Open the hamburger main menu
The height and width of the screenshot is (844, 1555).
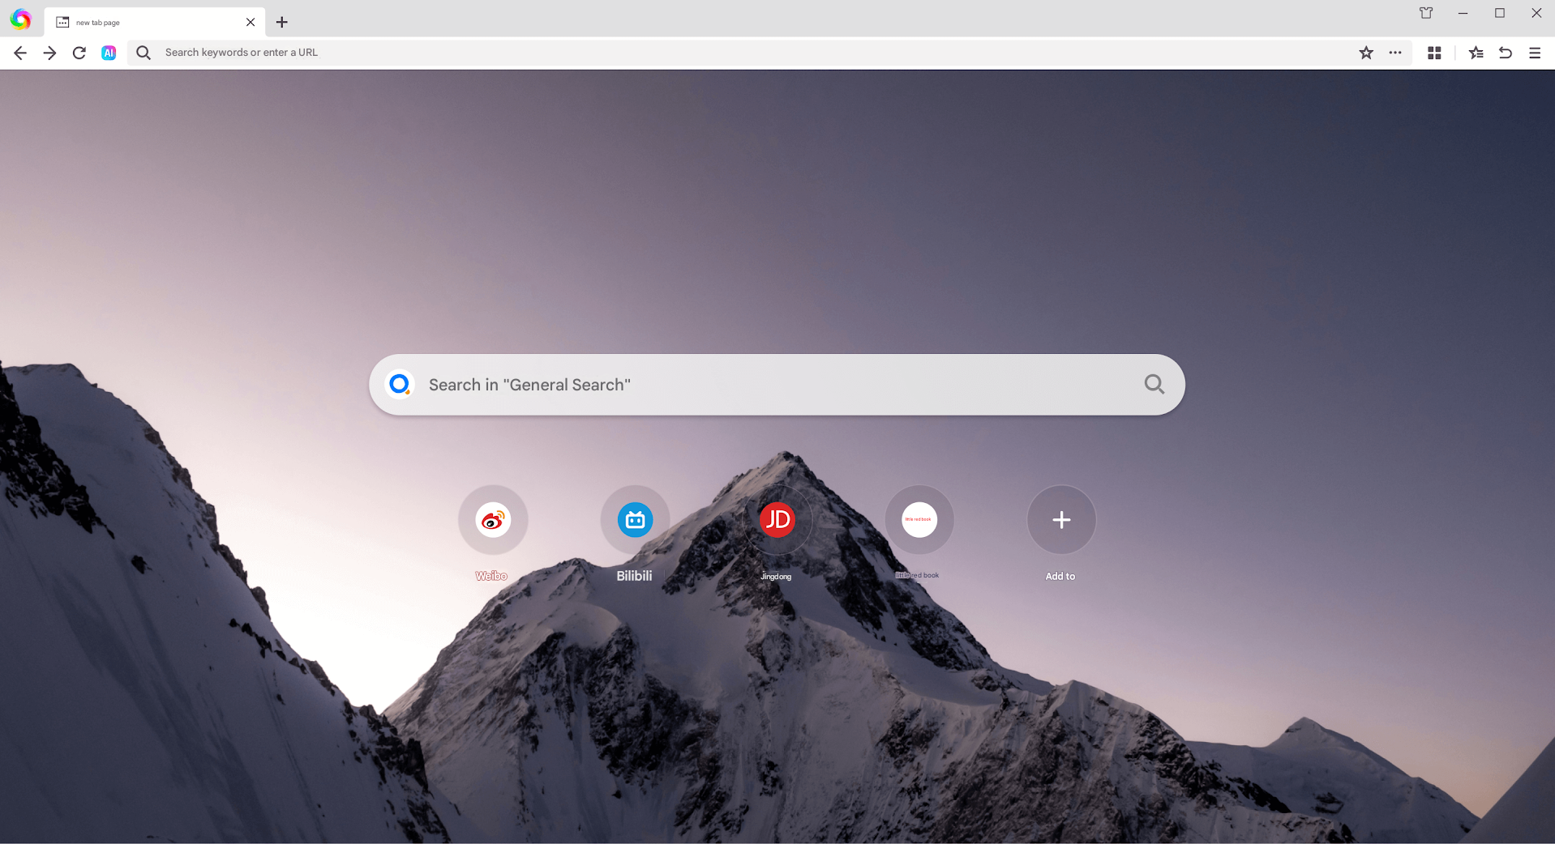coord(1534,53)
